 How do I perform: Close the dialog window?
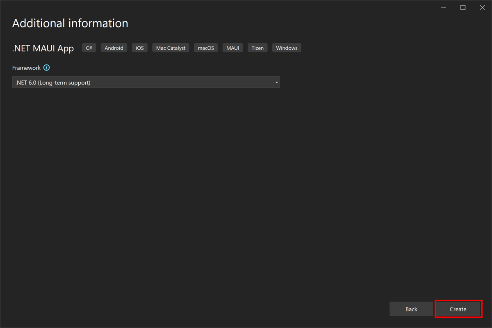[482, 7]
